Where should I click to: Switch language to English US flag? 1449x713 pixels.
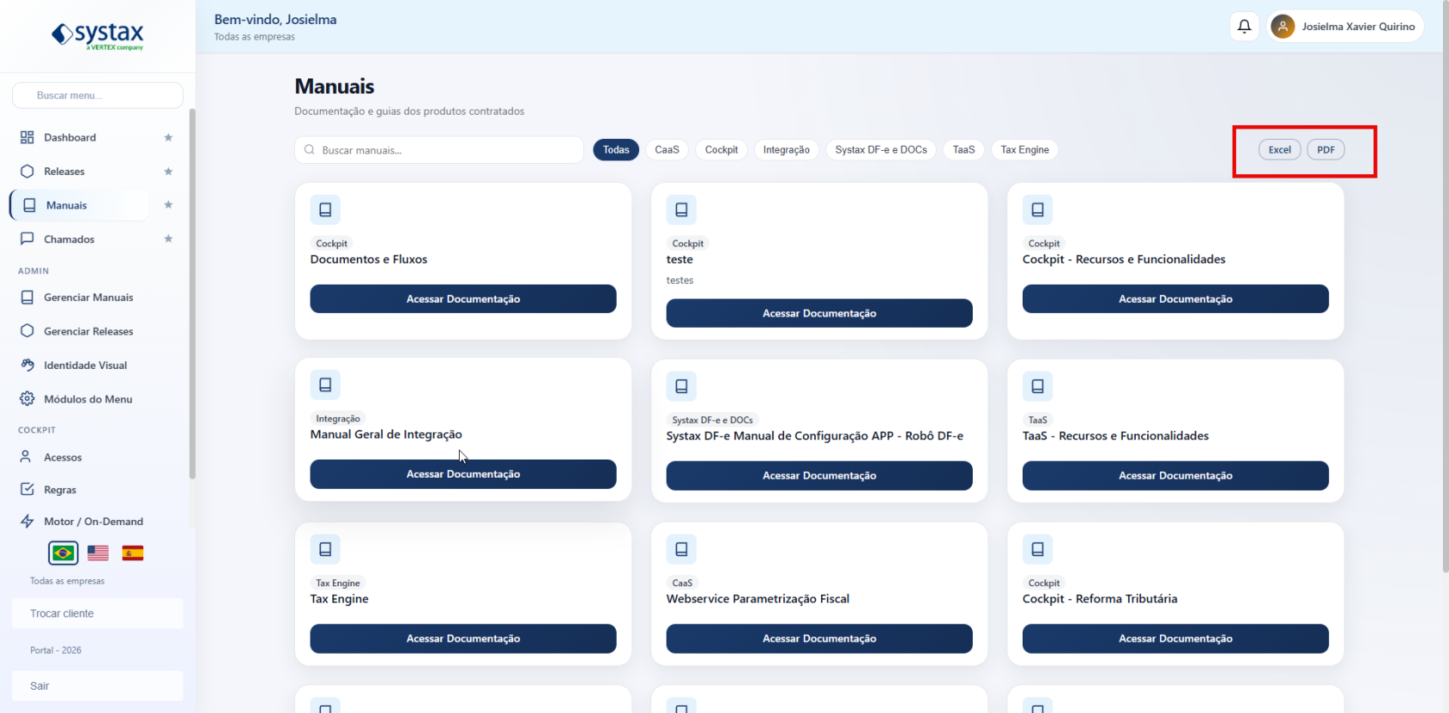98,553
